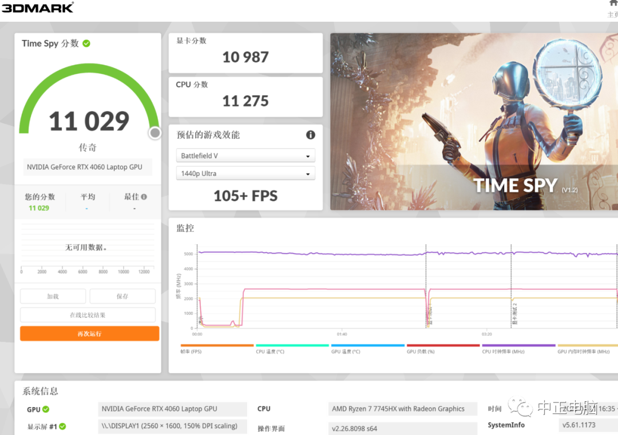Toggle the GPU 温度 (°C) blue legend
The height and width of the screenshot is (435, 618).
(x=368, y=349)
